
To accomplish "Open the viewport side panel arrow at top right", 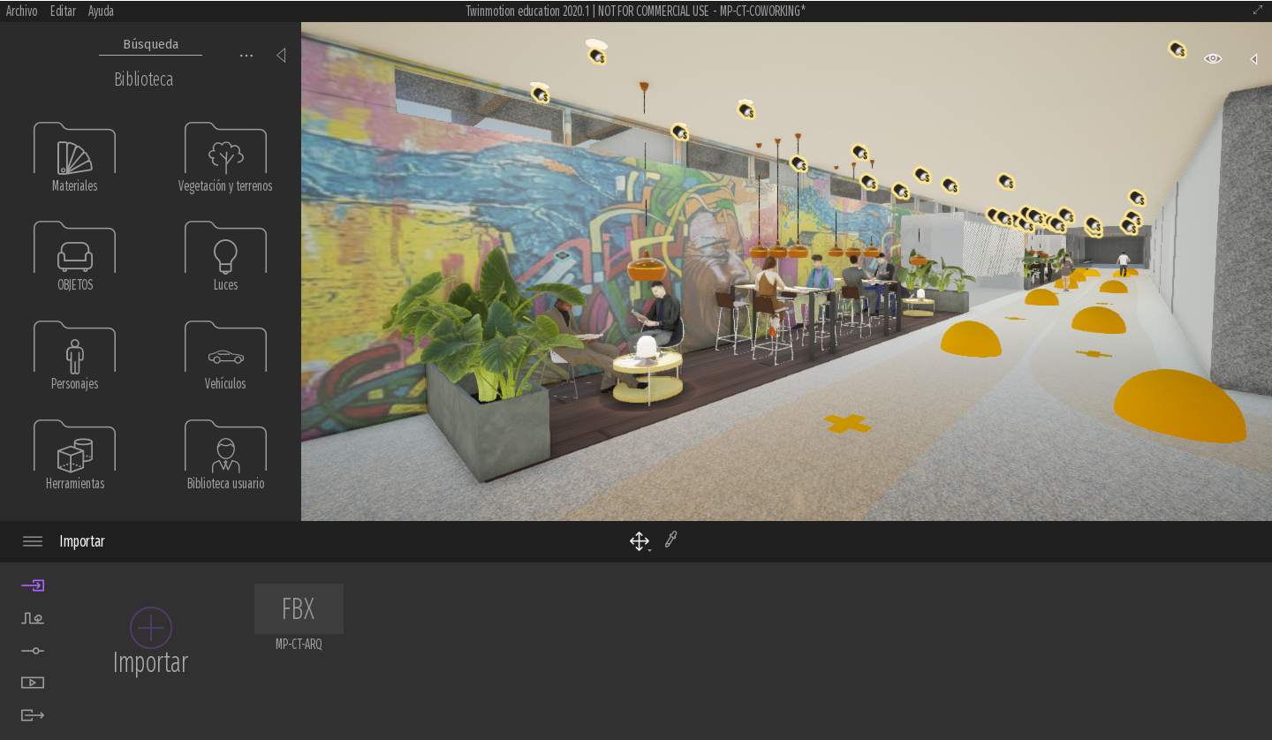I will click(1253, 59).
